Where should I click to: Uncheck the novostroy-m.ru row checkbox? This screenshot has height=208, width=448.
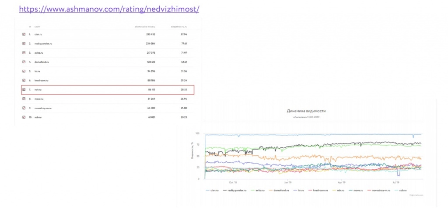(24, 108)
